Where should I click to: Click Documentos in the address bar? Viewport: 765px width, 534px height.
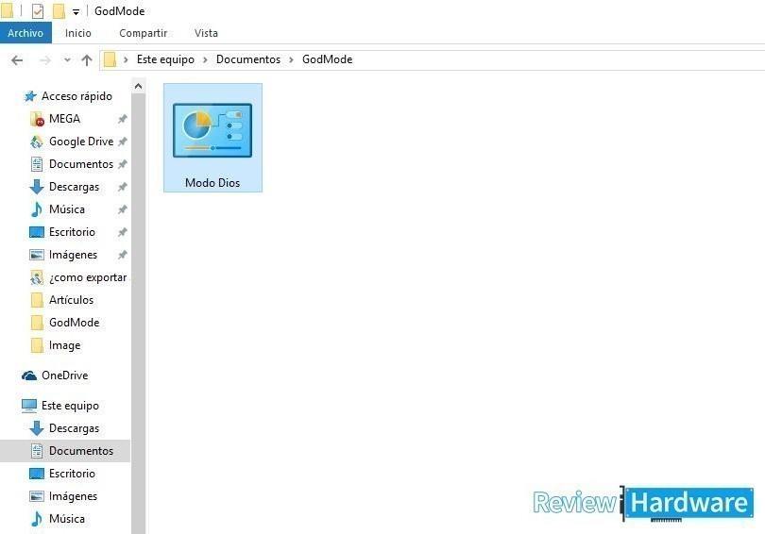click(247, 59)
